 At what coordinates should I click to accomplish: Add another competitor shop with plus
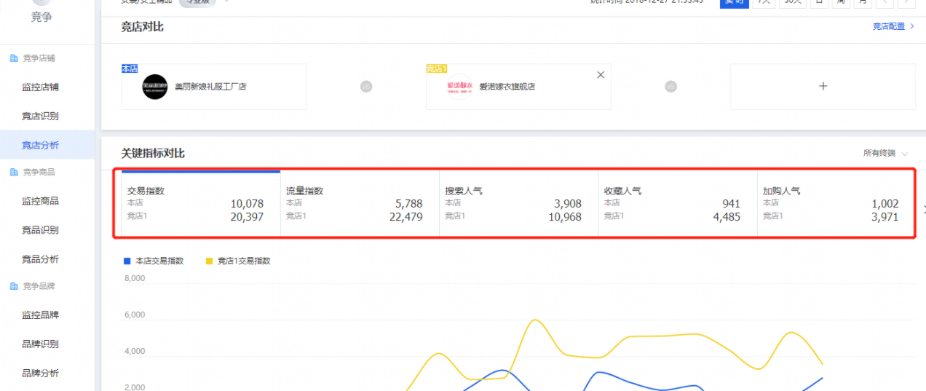point(823,86)
